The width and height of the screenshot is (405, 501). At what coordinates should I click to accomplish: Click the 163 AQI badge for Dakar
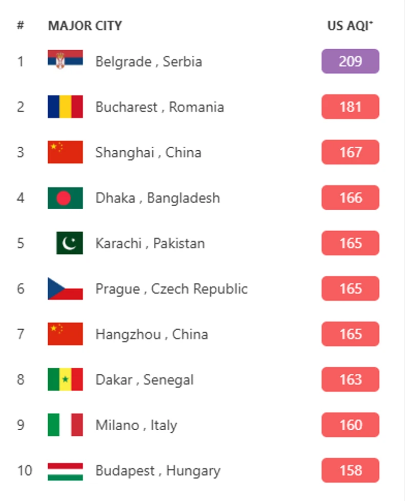350,379
